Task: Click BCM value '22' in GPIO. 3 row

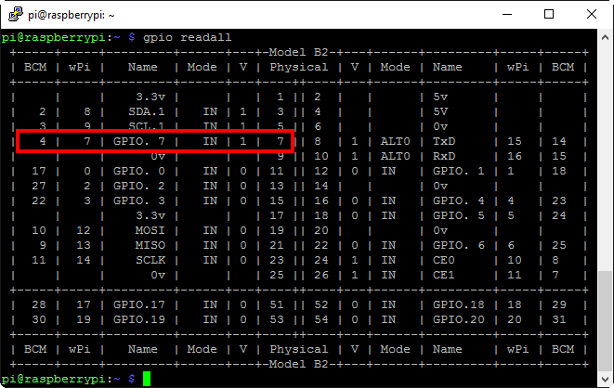Action: (39, 200)
